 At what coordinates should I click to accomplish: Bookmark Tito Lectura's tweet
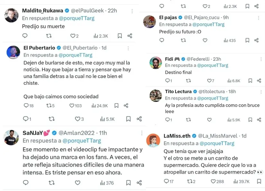click(x=250, y=120)
